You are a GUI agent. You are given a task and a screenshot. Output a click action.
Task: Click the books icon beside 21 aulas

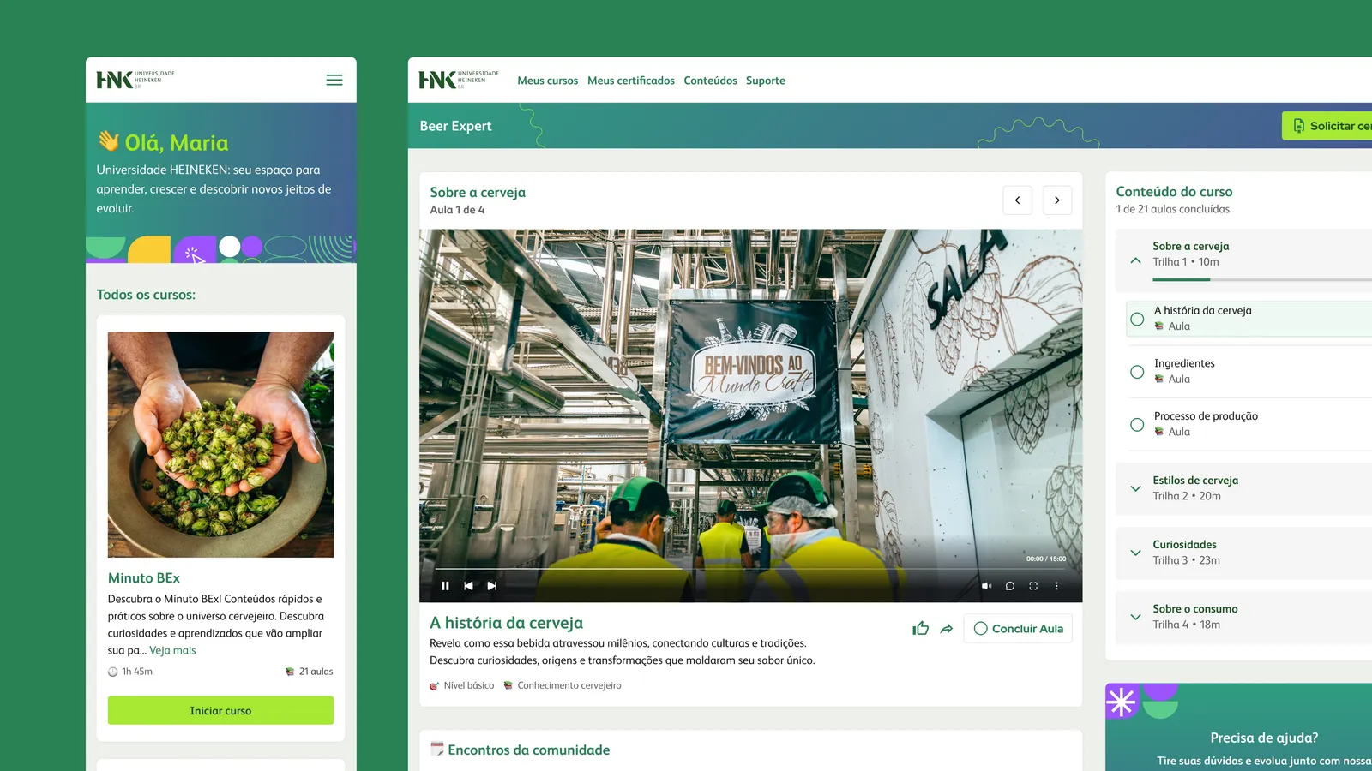click(290, 672)
